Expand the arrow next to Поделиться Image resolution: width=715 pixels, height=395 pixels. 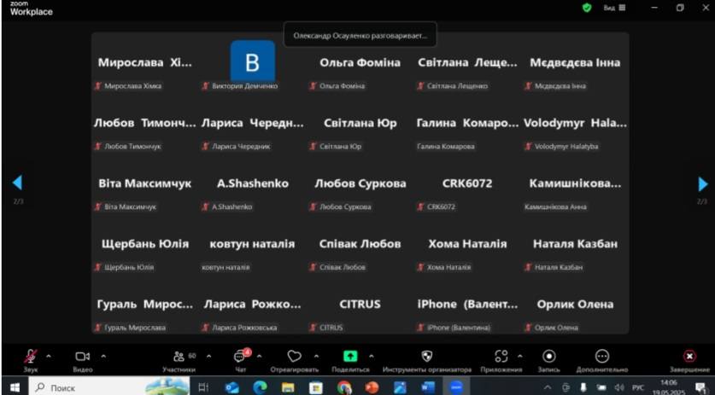coord(372,356)
